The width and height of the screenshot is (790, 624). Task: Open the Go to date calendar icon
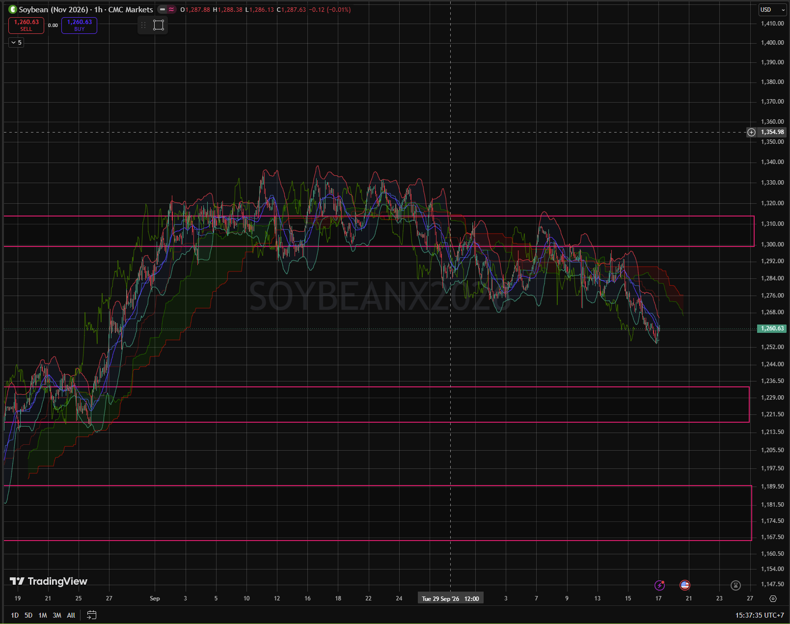pyautogui.click(x=92, y=615)
